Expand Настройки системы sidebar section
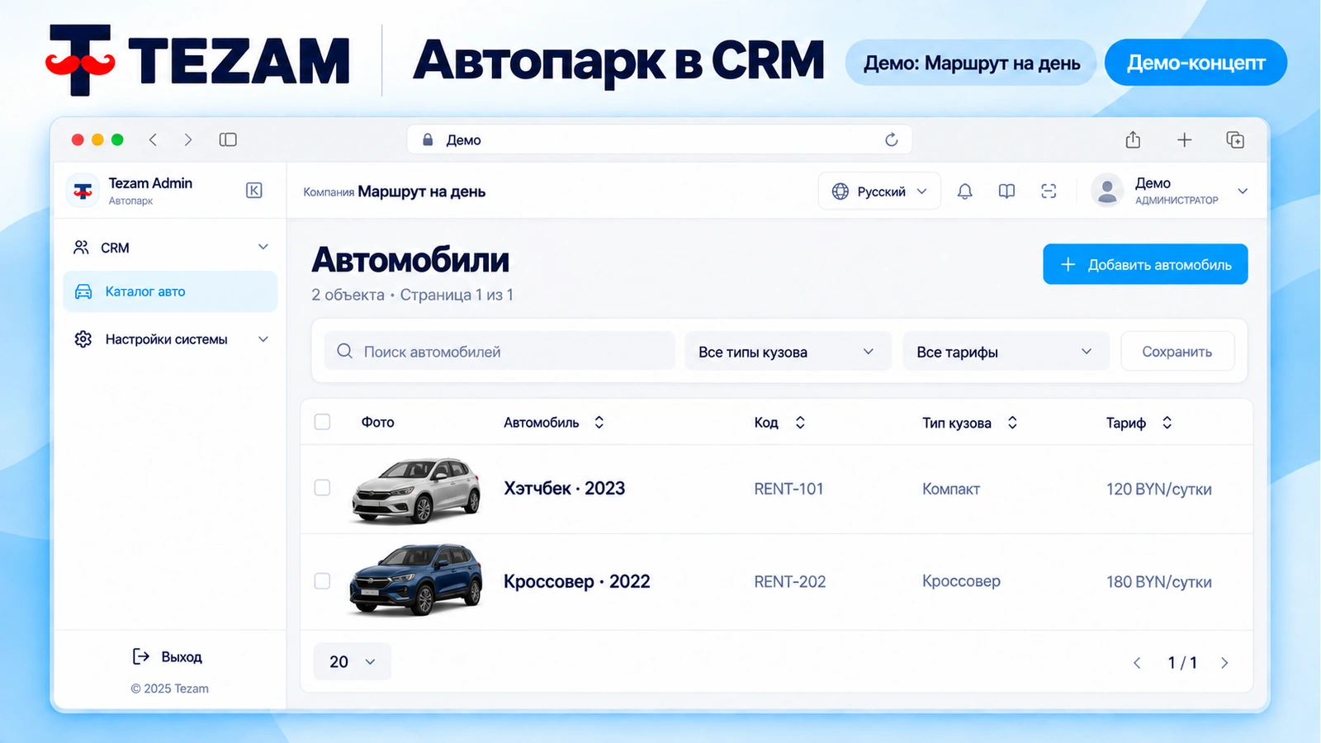 pyautogui.click(x=170, y=339)
